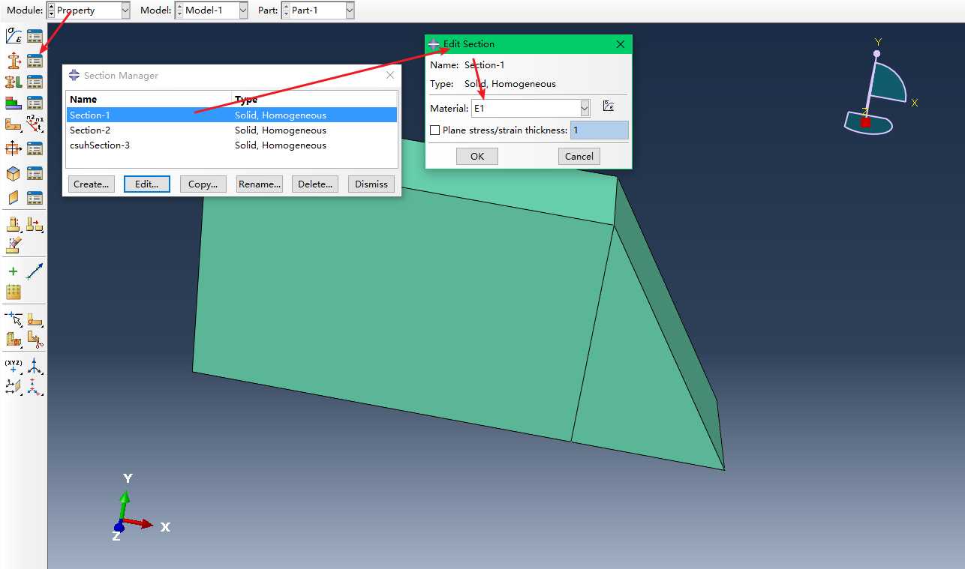Click the plane stress/strain thickness input field
Screen dimensions: 965x569
[x=599, y=130]
